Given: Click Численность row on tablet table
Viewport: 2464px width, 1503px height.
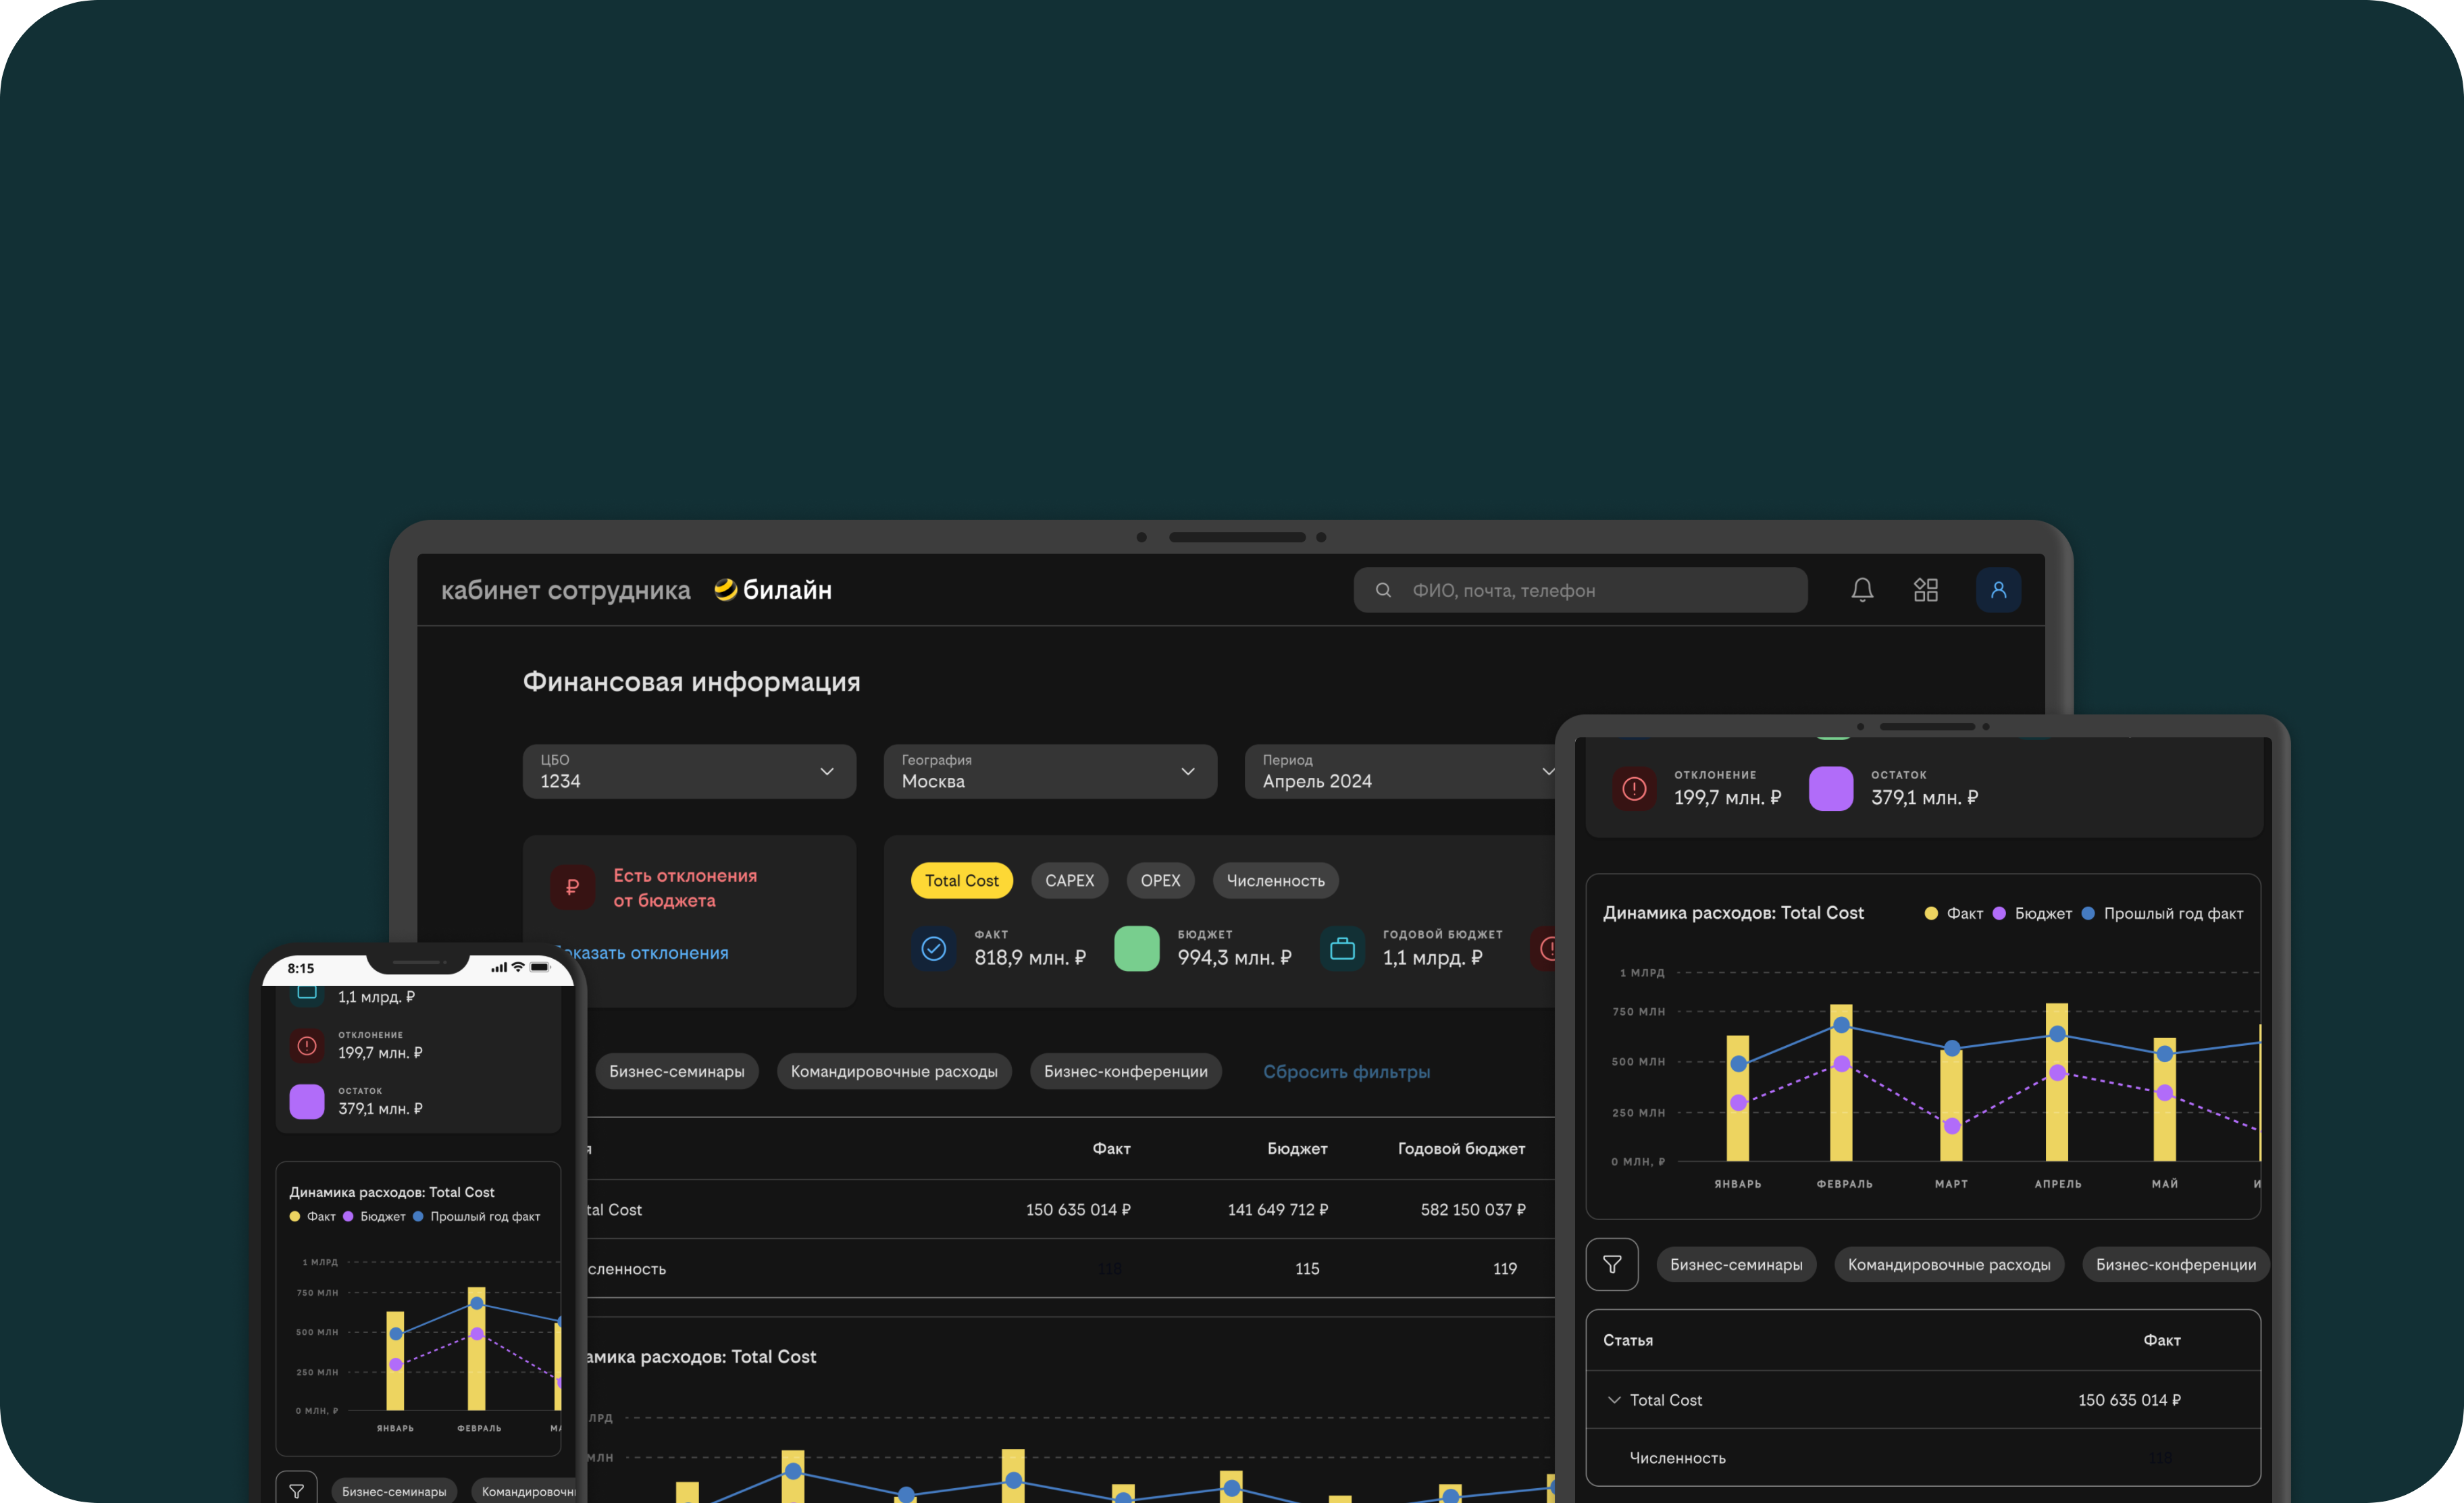Looking at the screenshot, I should pos(1922,1458).
